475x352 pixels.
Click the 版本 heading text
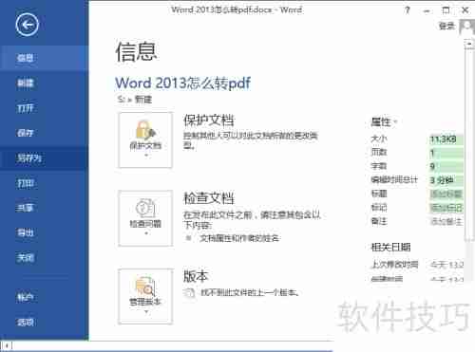click(196, 276)
